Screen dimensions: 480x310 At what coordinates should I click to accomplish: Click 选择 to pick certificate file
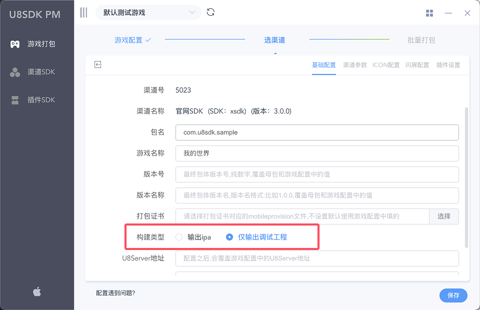(x=444, y=216)
